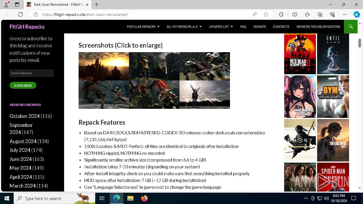Open One More Night cover
This screenshot has height=204, width=363.
point(300,97)
